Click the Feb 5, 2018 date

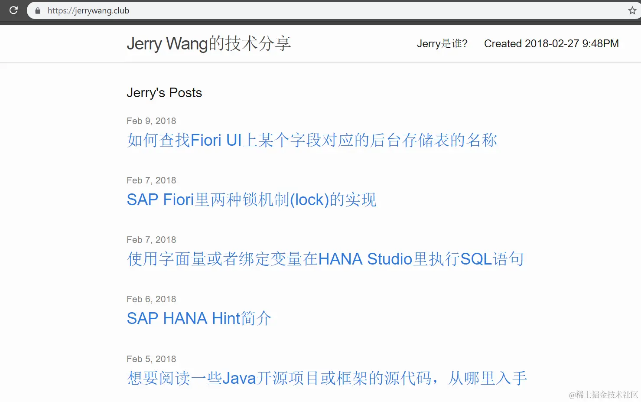click(151, 359)
